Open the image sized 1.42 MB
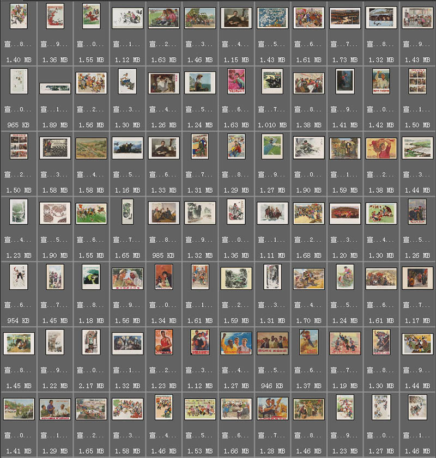The height and width of the screenshot is (458, 436). (381, 82)
